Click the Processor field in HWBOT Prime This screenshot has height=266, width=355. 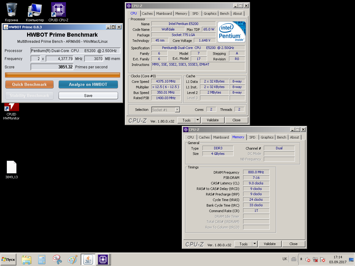[75, 51]
